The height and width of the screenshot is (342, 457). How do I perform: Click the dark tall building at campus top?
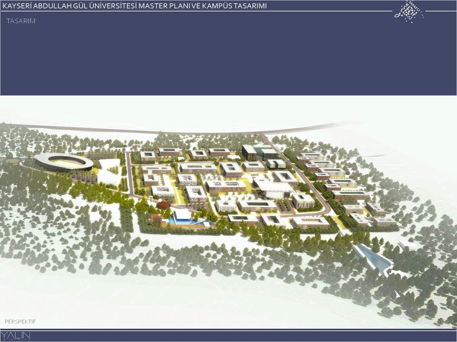pyautogui.click(x=249, y=152)
